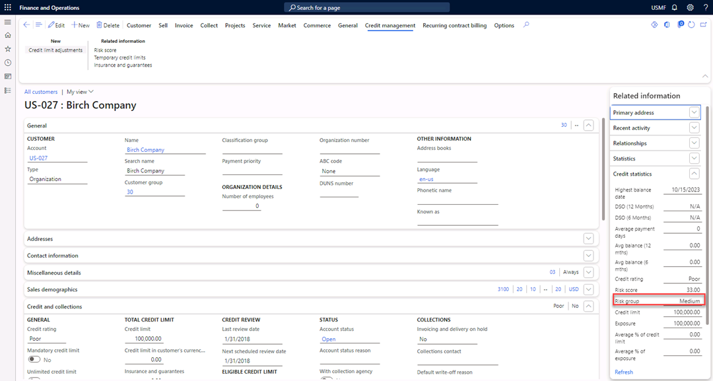Viewport: 713px width, 381px height.
Task: Click the ABC code field
Action: tap(349, 172)
